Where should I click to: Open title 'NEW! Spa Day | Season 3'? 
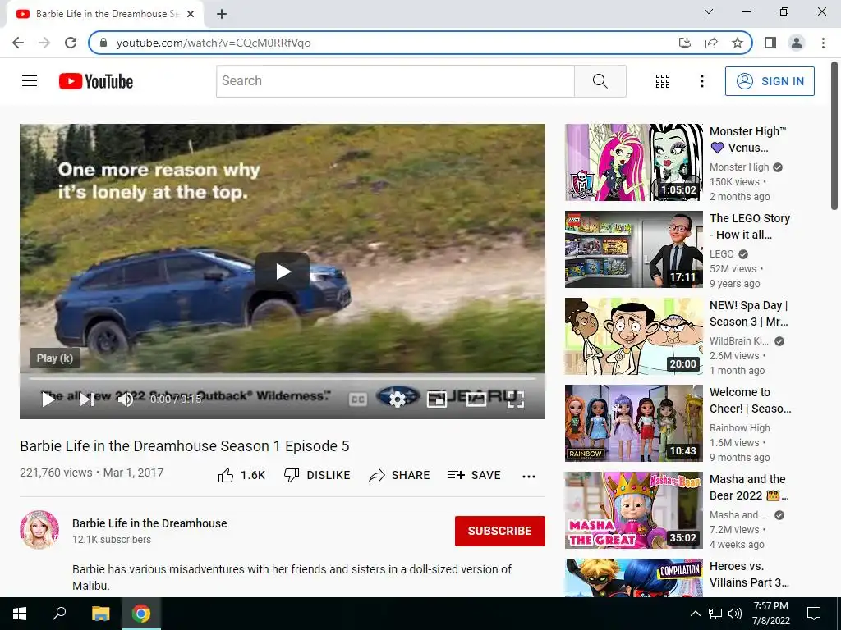pyautogui.click(x=749, y=313)
